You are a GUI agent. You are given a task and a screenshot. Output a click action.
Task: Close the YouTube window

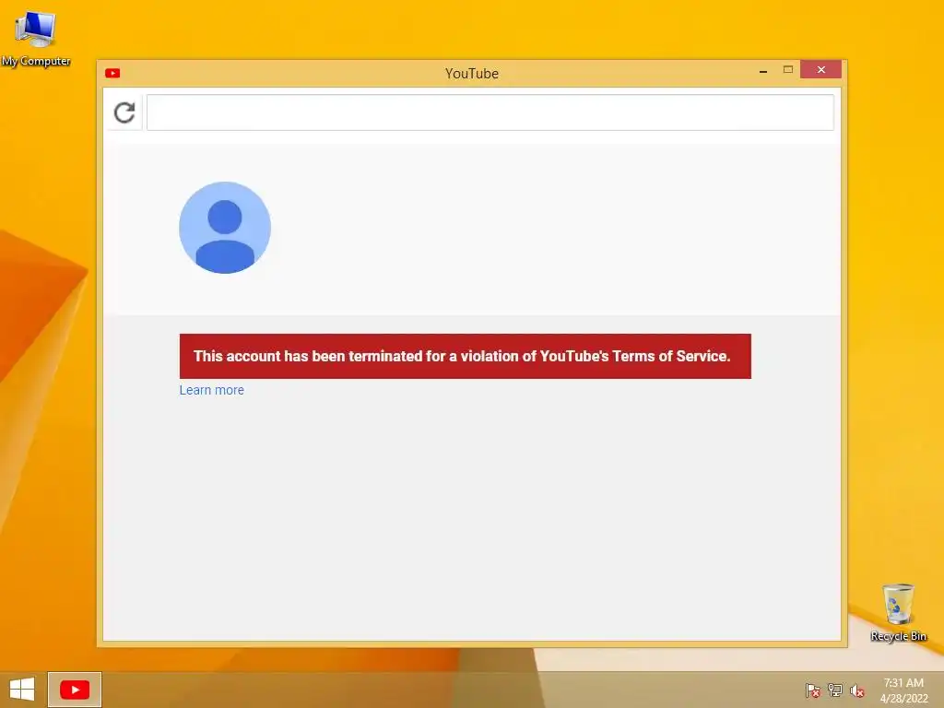[820, 70]
